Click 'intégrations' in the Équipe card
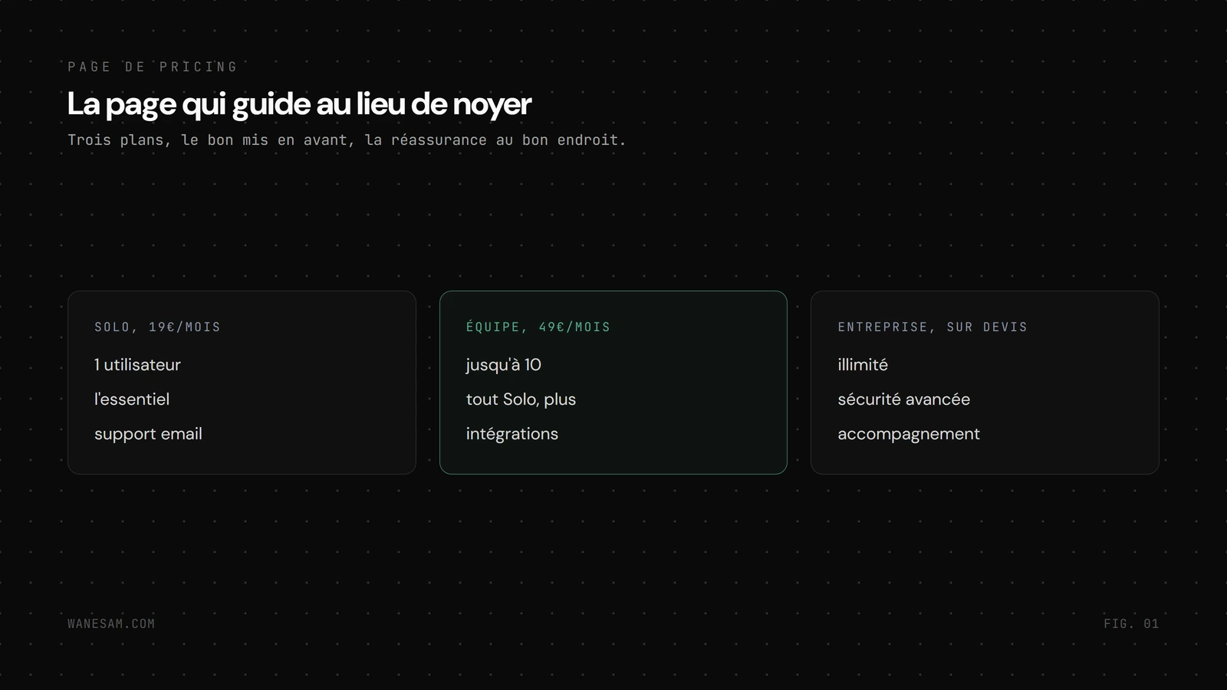Viewport: 1227px width, 690px height. tap(512, 434)
